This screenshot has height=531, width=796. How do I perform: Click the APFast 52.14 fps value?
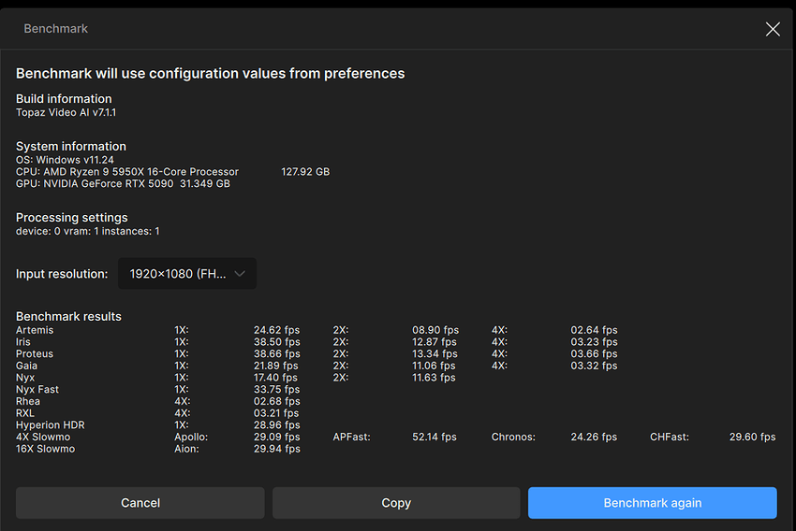pyautogui.click(x=435, y=437)
